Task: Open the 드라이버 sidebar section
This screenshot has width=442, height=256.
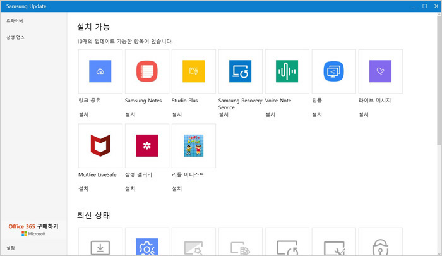Action: 15,21
